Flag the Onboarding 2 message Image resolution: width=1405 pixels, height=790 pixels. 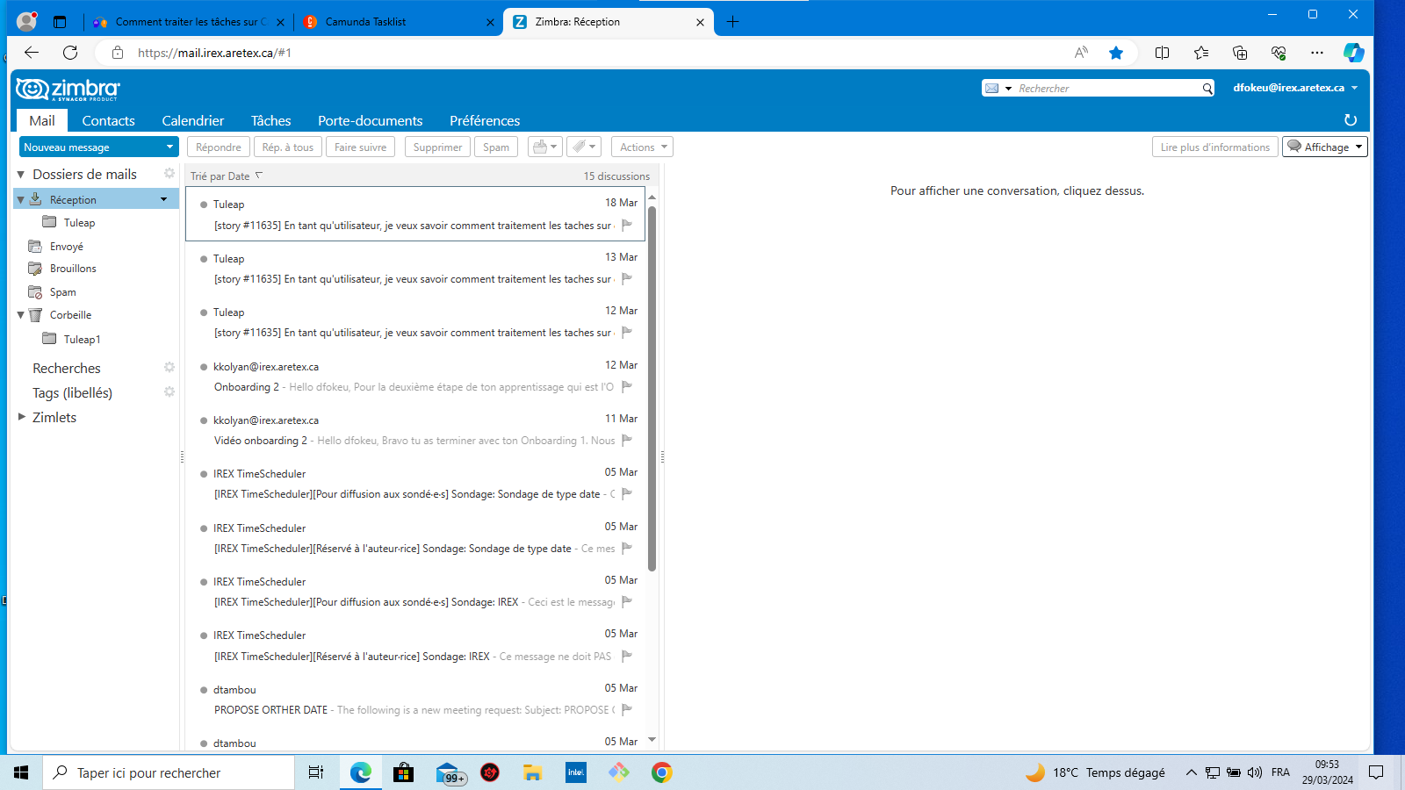pos(627,387)
